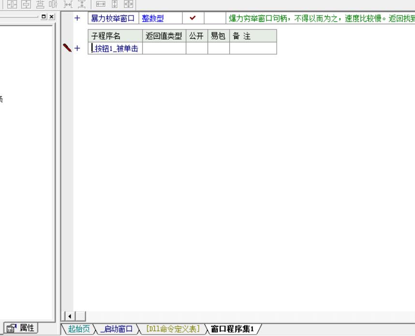Click the make same height toolbar icon
This screenshot has height=336, width=415.
coord(115,4)
